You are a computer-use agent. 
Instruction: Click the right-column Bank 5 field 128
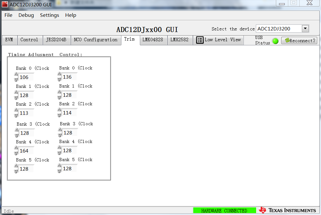tap(70, 169)
